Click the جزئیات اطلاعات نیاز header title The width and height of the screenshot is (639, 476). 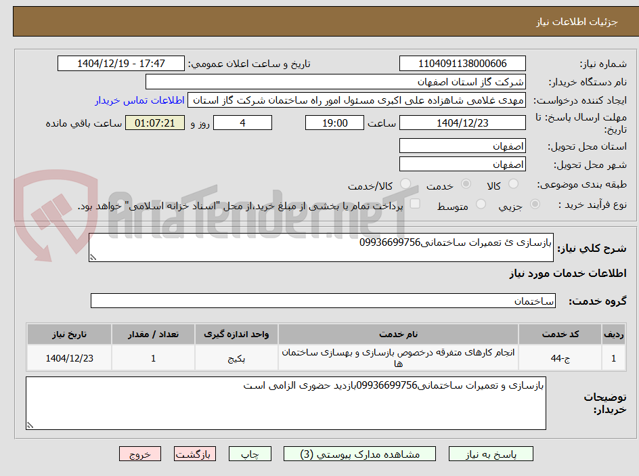(577, 22)
